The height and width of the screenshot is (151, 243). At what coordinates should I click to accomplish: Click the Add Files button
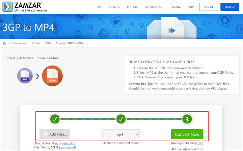55,134
